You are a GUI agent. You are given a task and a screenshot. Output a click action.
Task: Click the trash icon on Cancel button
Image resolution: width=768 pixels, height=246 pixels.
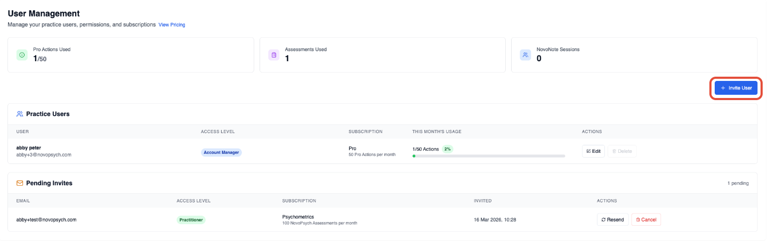638,219
